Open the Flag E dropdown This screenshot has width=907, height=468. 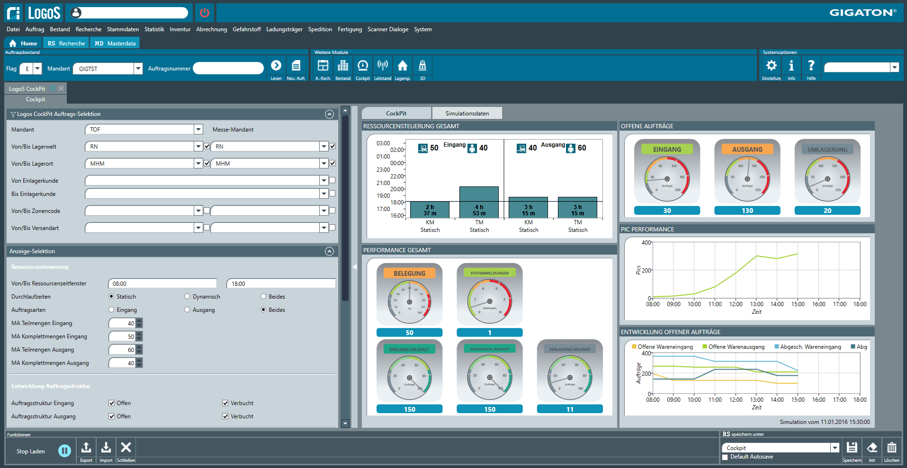[x=37, y=69]
